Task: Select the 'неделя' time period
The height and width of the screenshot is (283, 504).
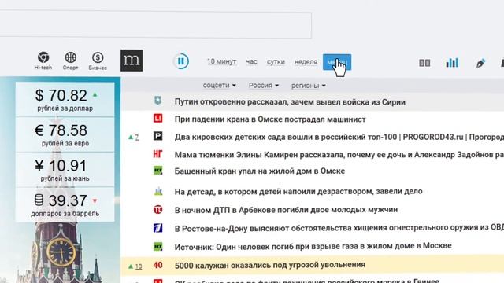Action: (306, 61)
